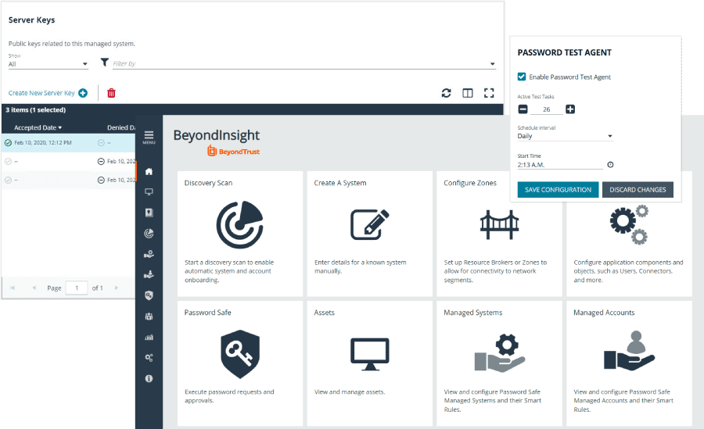This screenshot has height=429, width=704.
Task: Click the Configure Zones bridge graphic
Action: point(499,224)
